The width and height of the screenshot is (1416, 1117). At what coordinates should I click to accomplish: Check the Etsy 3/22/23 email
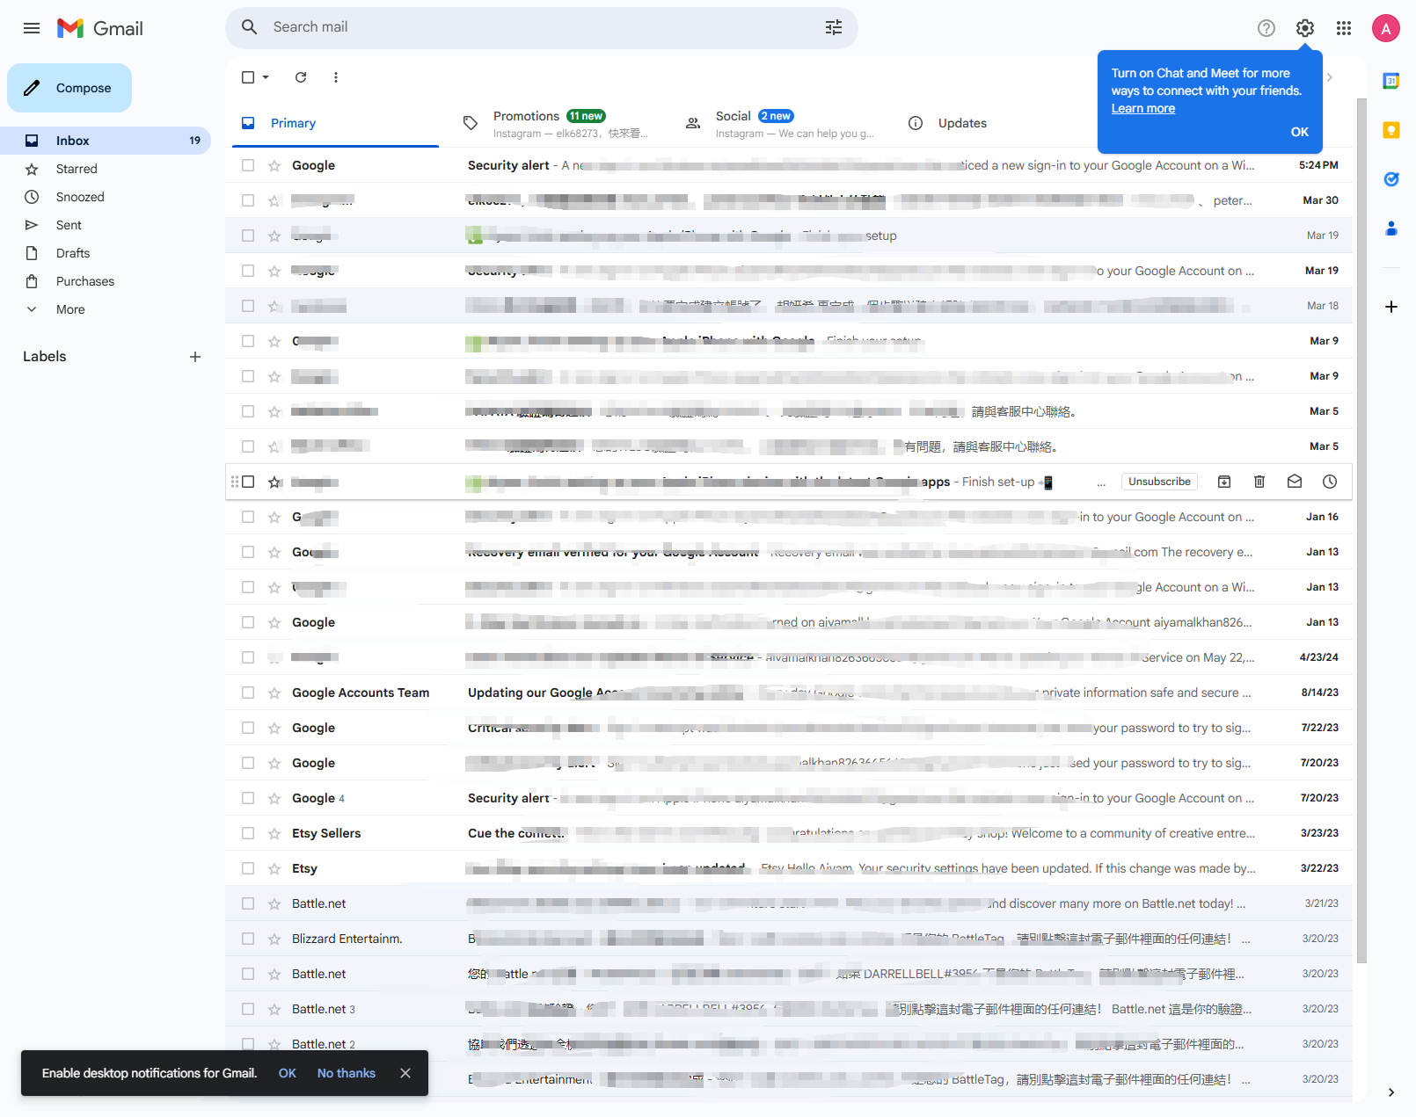(248, 868)
